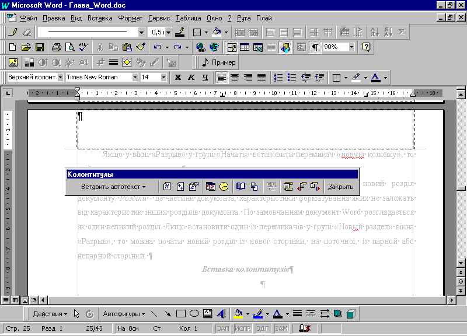
Task: Open the Формат menu
Action: [x=130, y=18]
